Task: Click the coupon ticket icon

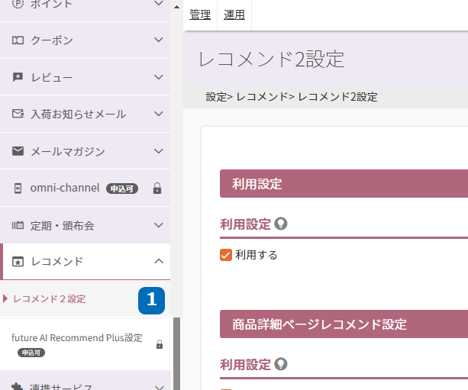Action: pyautogui.click(x=18, y=40)
